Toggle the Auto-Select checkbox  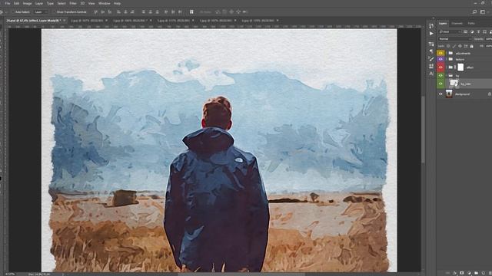pos(13,12)
